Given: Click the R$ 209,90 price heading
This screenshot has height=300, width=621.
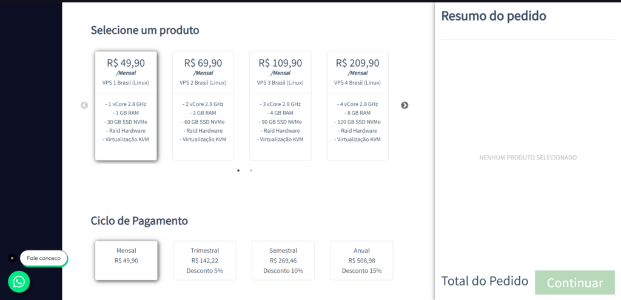Looking at the screenshot, I should point(358,63).
